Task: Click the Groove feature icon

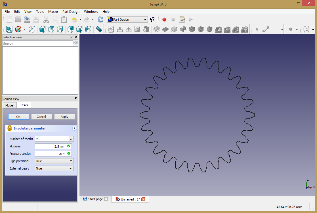Action: click(x=183, y=29)
